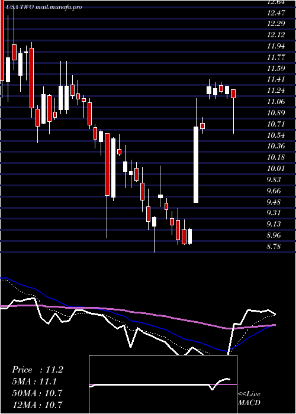Select the tall white gap-up candle from 9.48 to 10.71
The width and height of the screenshot is (296, 414).
(x=196, y=165)
